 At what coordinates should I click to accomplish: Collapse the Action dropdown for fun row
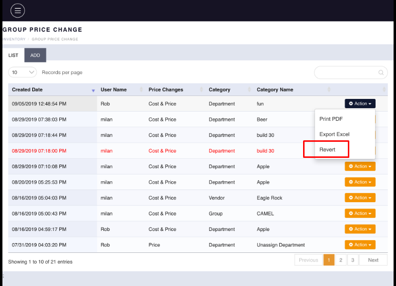360,104
